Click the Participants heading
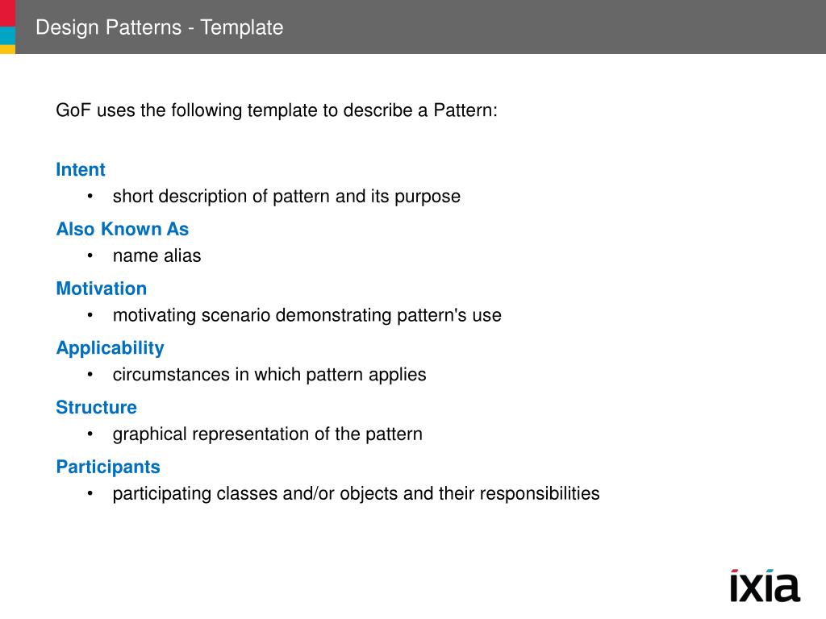This screenshot has width=826, height=619. point(108,467)
